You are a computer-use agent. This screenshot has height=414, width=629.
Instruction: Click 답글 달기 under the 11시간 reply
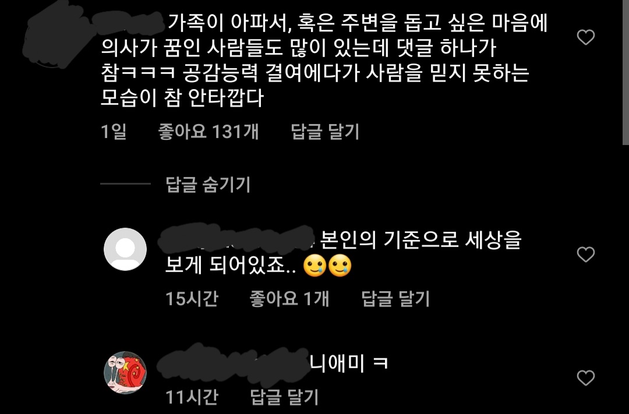[284, 397]
